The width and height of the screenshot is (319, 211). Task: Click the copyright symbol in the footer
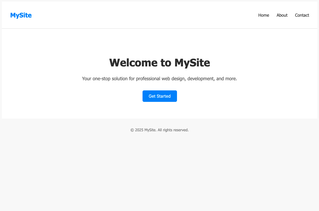click(132, 130)
